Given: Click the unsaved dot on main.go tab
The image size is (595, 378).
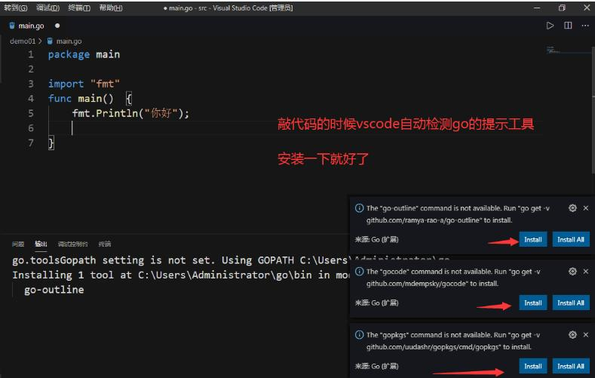Looking at the screenshot, I should 57,26.
